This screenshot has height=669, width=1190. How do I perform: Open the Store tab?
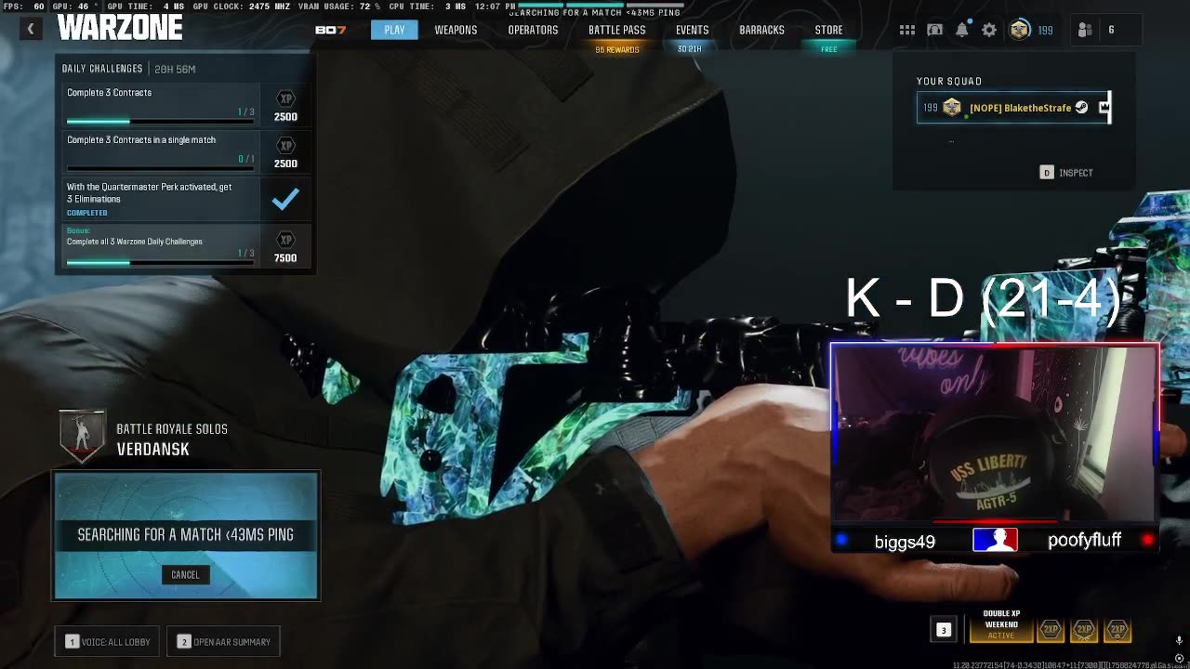point(828,30)
